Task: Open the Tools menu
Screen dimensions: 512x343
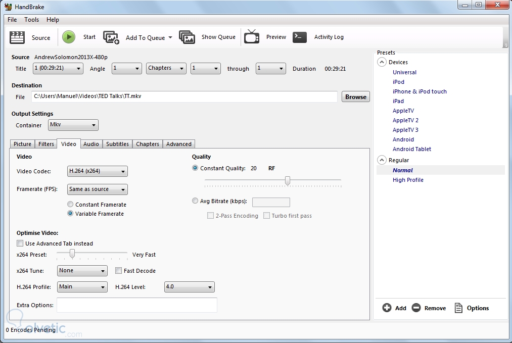Action: click(31, 20)
